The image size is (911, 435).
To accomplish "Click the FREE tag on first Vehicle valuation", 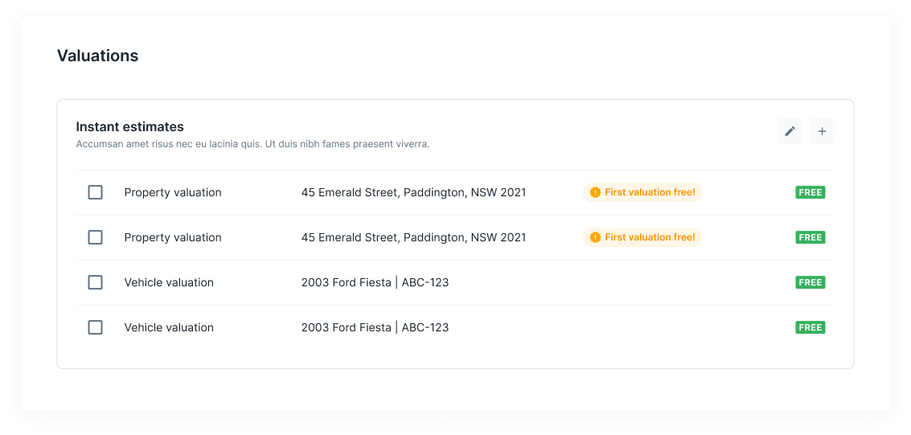I will coord(810,282).
